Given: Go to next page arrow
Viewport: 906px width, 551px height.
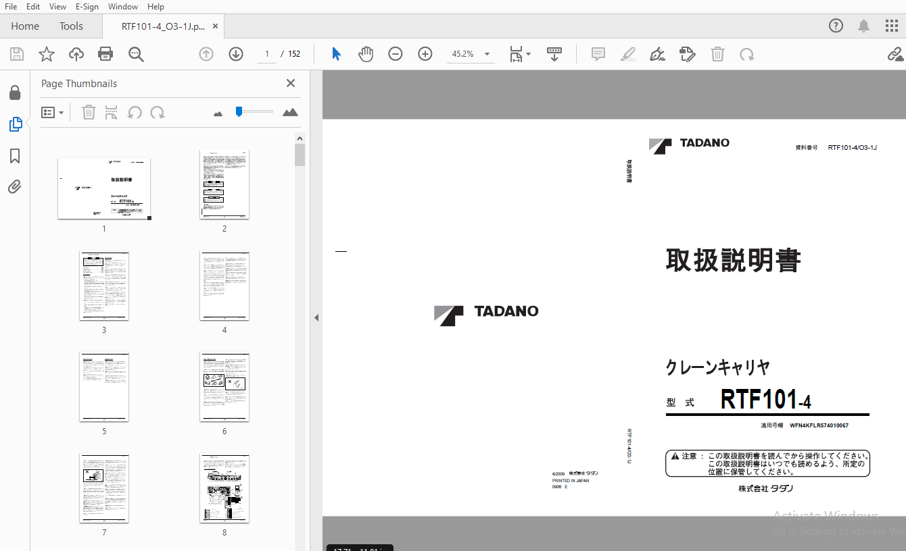Looking at the screenshot, I should pos(236,54).
